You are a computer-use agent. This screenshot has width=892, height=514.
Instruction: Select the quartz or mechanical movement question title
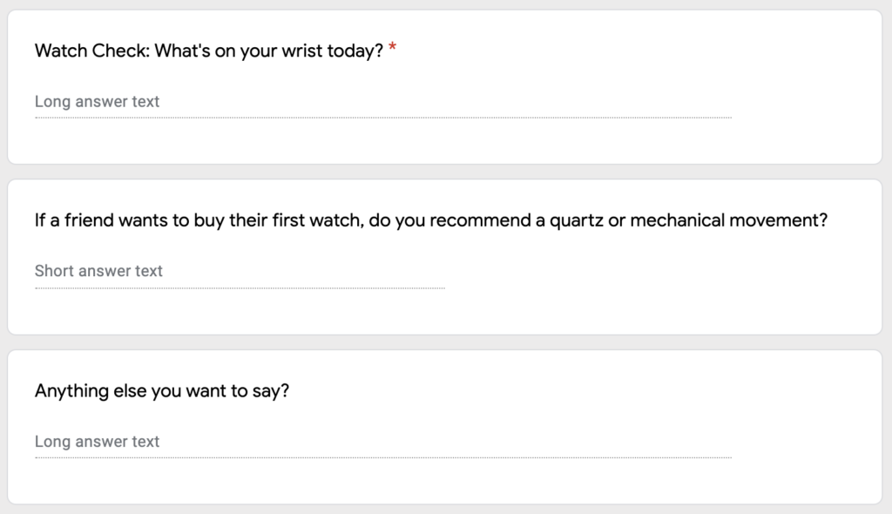pos(430,220)
